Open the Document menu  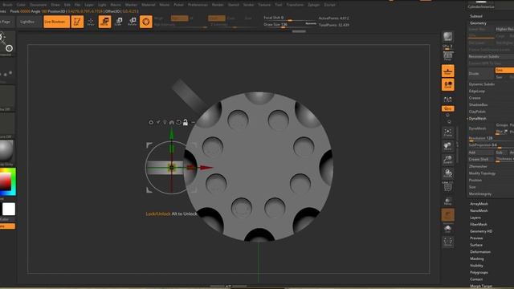[x=38, y=5]
